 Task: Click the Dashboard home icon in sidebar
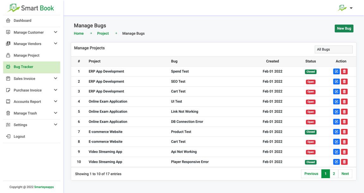tap(8, 21)
